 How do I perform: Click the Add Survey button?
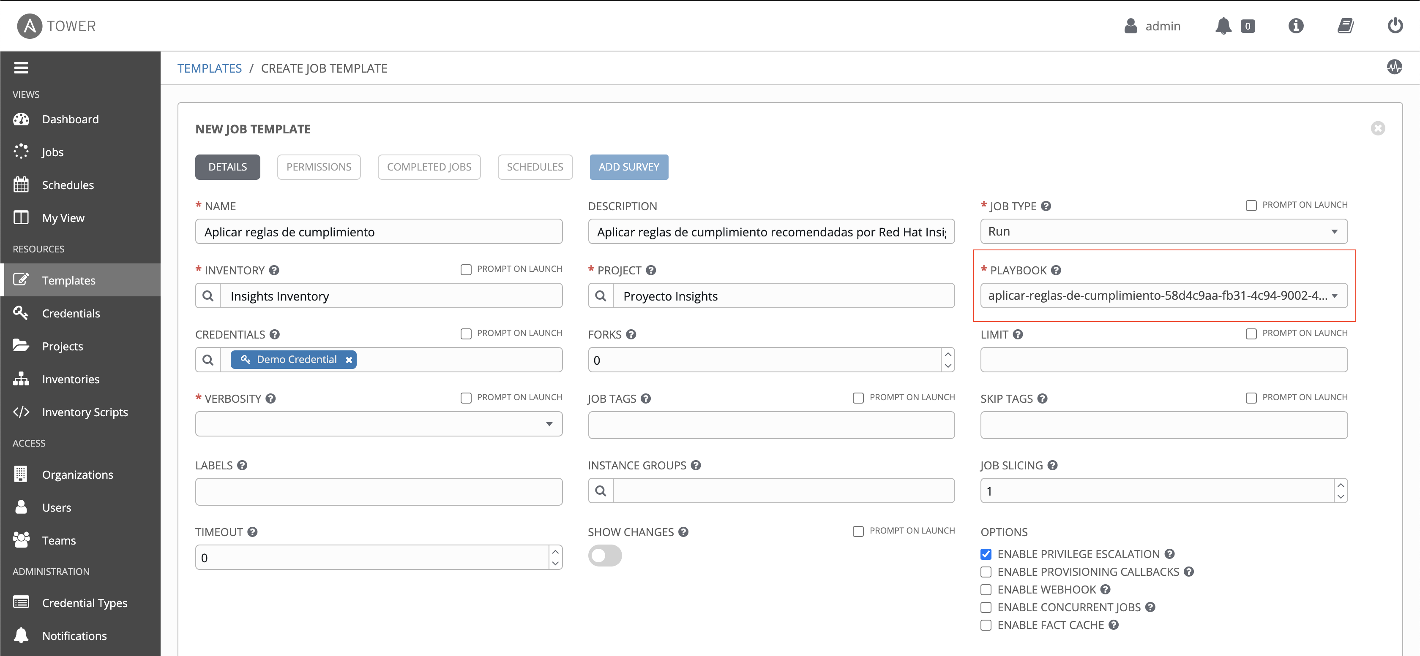click(629, 167)
